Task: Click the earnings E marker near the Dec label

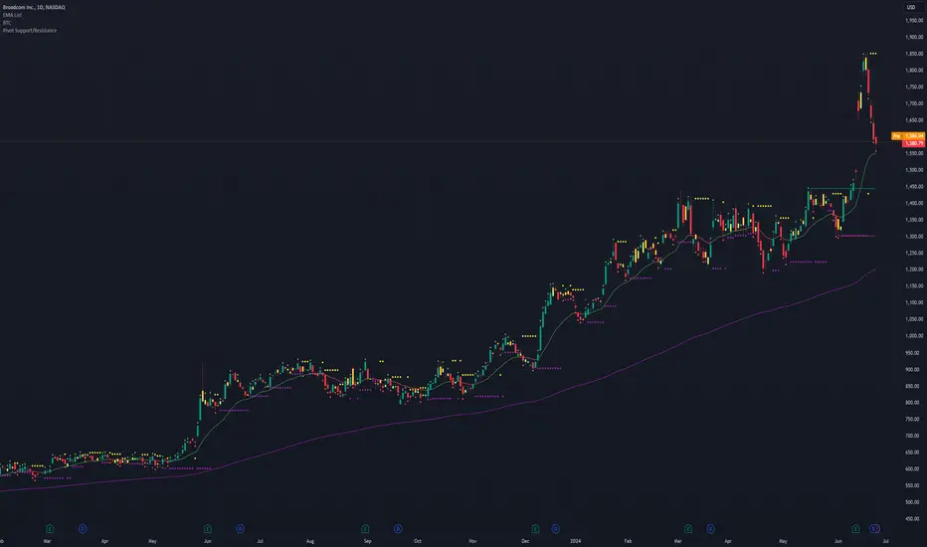Action: click(535, 529)
